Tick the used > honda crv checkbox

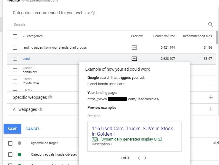(x=15, y=70)
